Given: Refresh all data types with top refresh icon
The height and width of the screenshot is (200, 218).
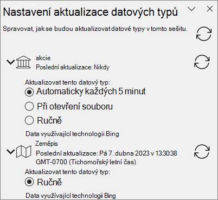Looking at the screenshot, I should 204,34.
